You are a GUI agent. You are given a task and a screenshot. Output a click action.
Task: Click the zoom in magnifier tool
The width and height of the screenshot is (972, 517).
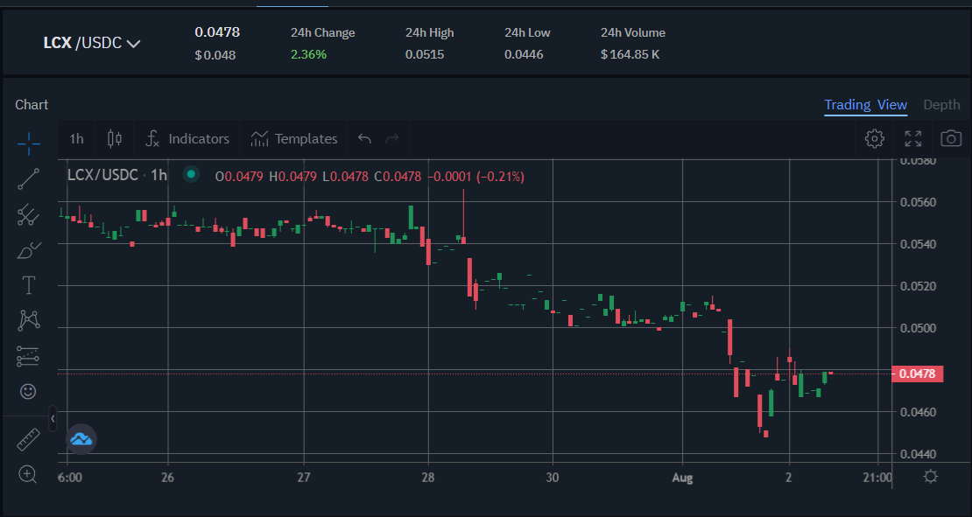coord(28,475)
